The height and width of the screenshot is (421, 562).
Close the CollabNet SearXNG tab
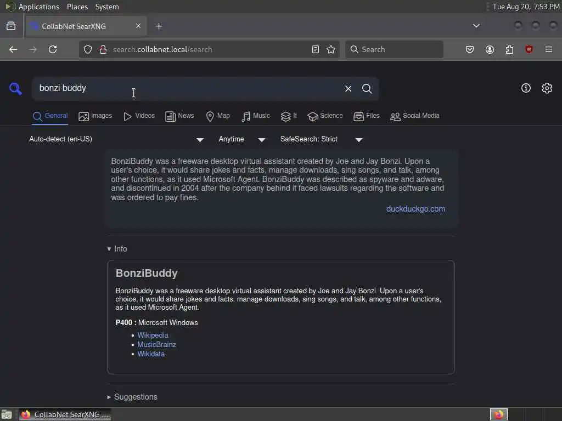[x=138, y=26]
